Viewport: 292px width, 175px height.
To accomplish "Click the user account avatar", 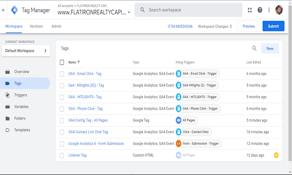I will click(279, 10).
